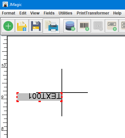The width and height of the screenshot is (125, 138).
Task: Select the partially visible text block icon
Action: pos(122,26)
